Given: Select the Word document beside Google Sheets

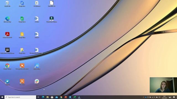Looking at the screenshot, I should (x=37, y=19).
